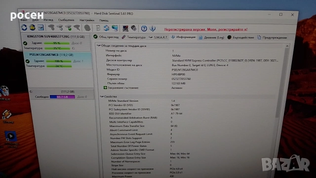Collapse the Свойства section

(102, 96)
